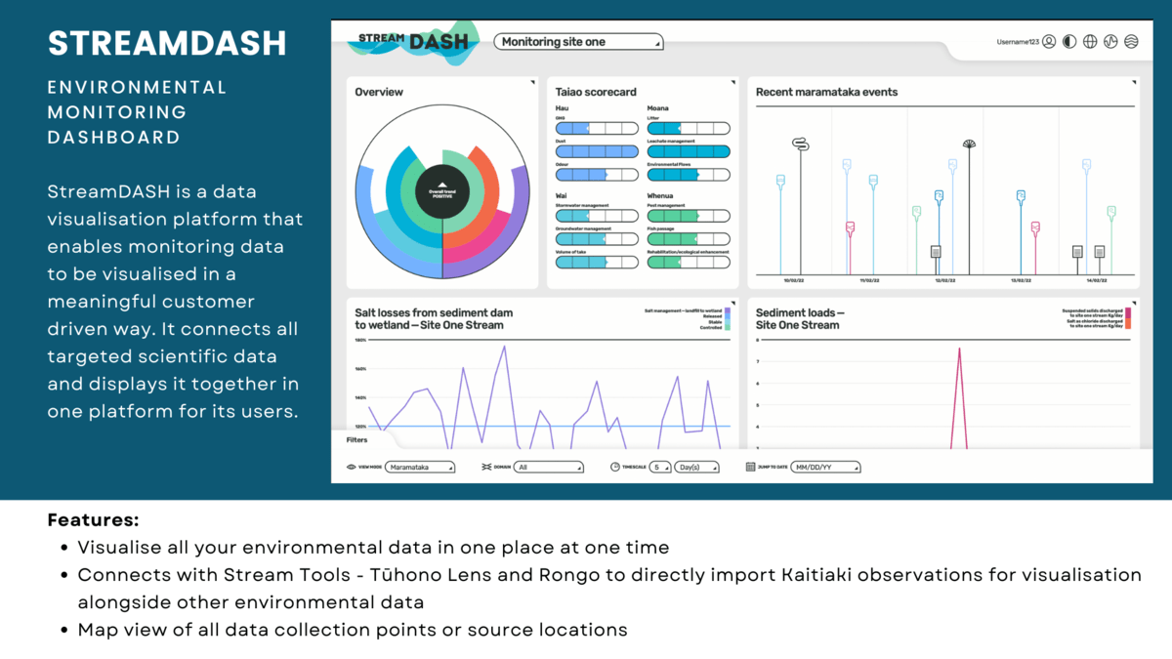Open the calendar icon beside Jump to Date

point(750,467)
